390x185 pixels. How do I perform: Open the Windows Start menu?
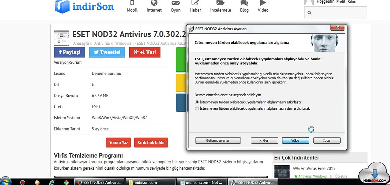pos(6,181)
